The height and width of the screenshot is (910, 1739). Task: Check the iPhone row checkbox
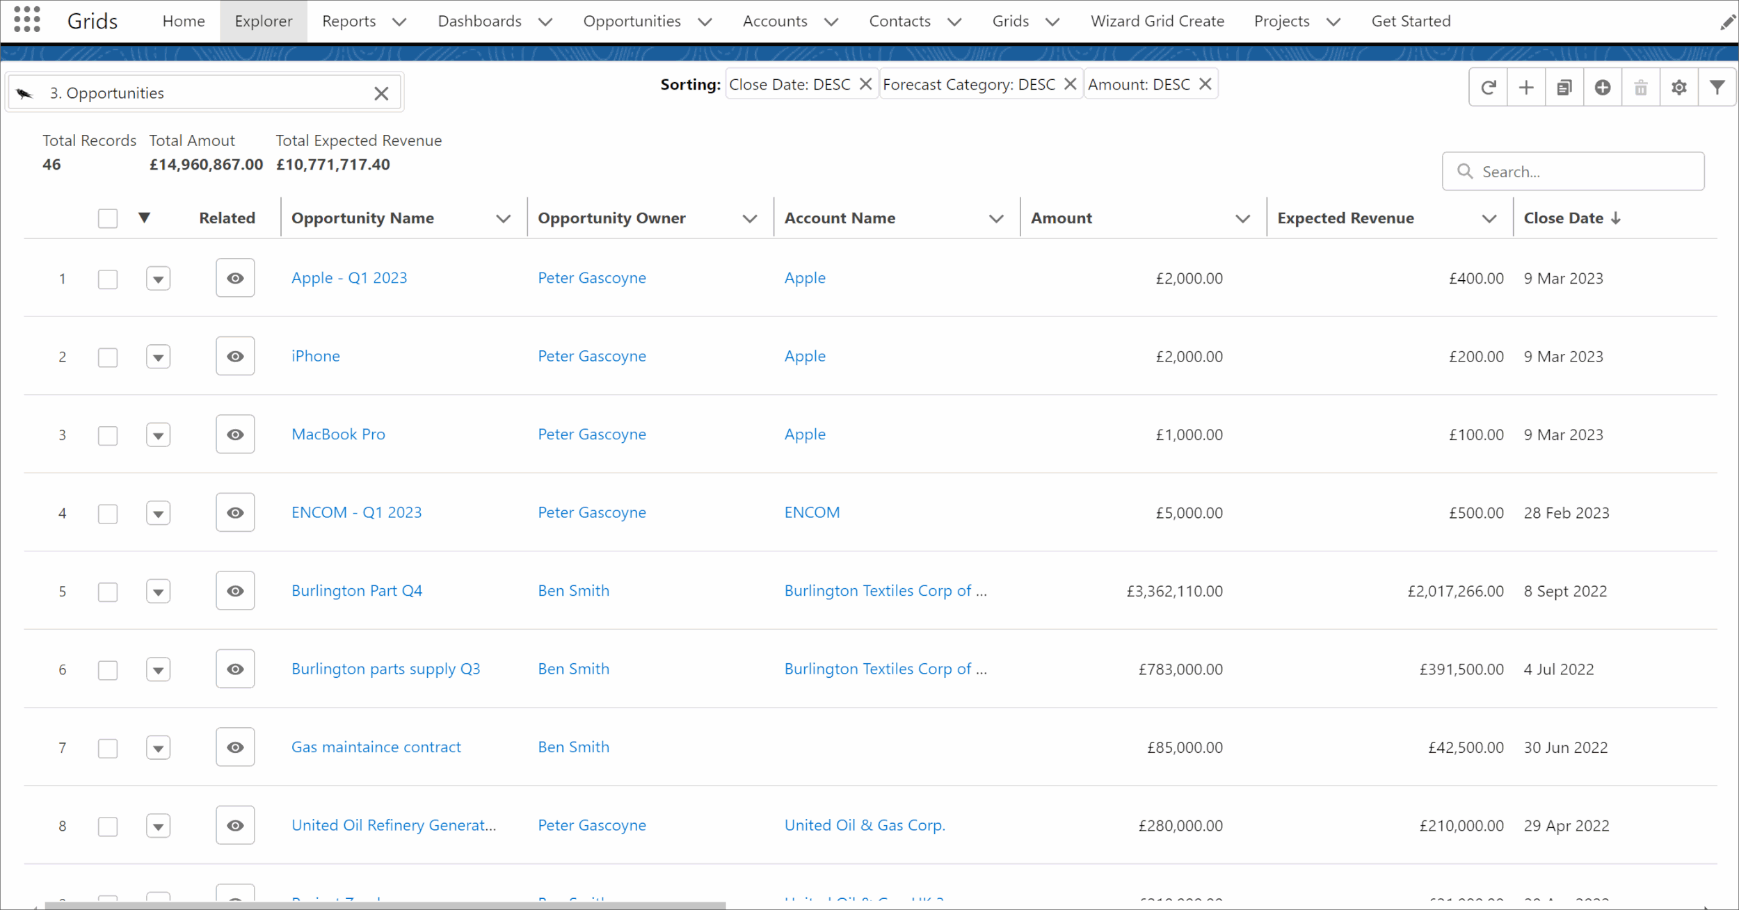[x=108, y=357]
